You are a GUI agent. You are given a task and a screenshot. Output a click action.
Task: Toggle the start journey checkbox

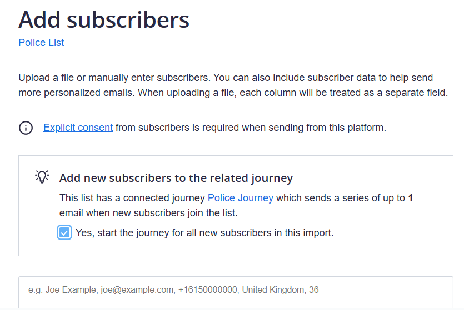point(64,233)
